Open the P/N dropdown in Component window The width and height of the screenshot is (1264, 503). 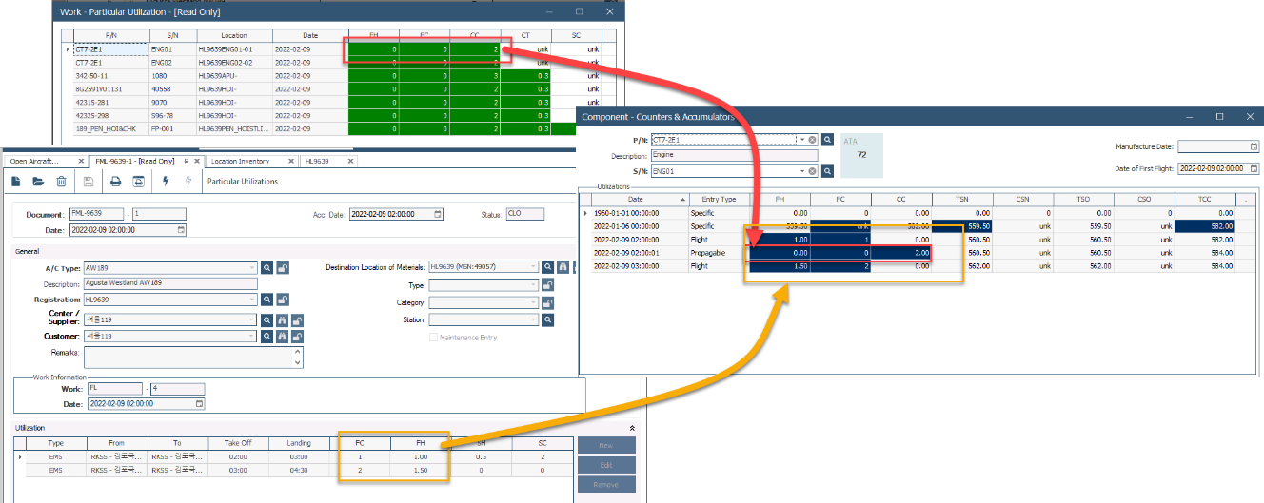tap(802, 140)
